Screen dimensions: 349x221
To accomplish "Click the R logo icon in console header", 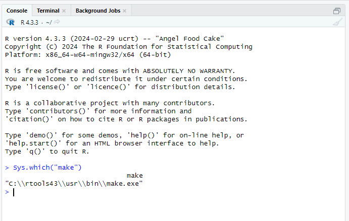I will tap(11, 22).
